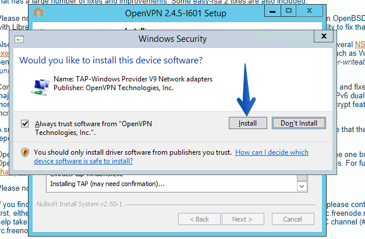
Task: Click the Nullsoft Install System v2.50-1 label
Action: coord(79,204)
